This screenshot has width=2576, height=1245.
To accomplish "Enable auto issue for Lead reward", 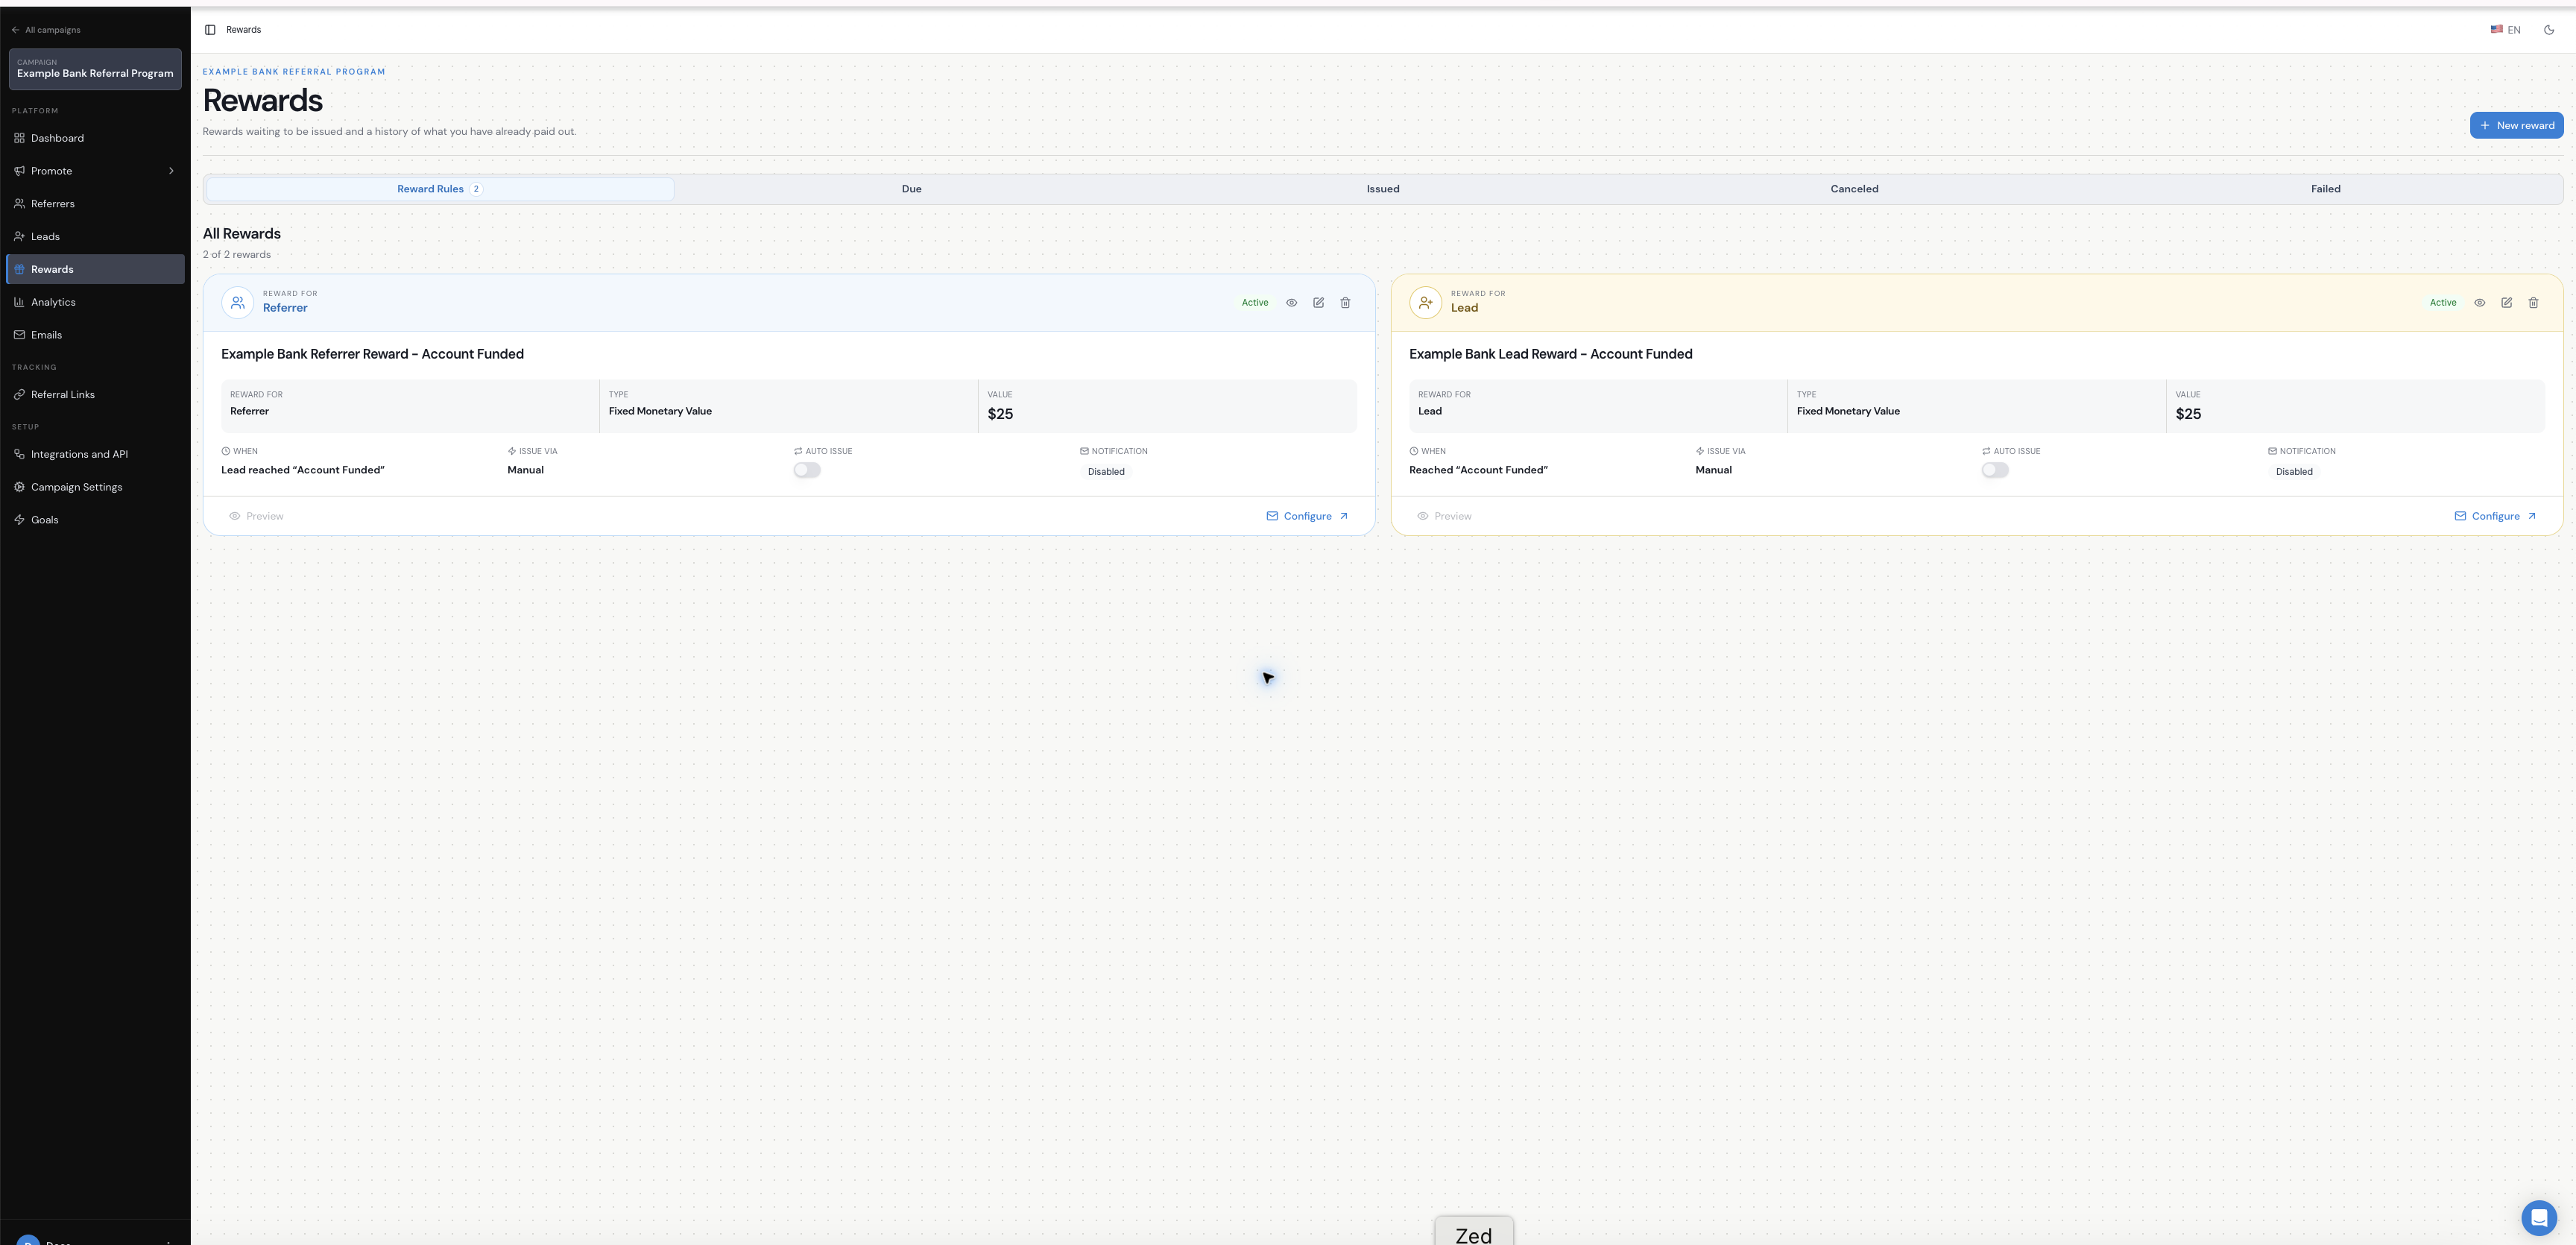I will click(1995, 470).
